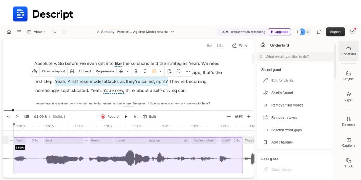Click the purple Upgrade button
Screen dimensions: 361x180
point(279,32)
